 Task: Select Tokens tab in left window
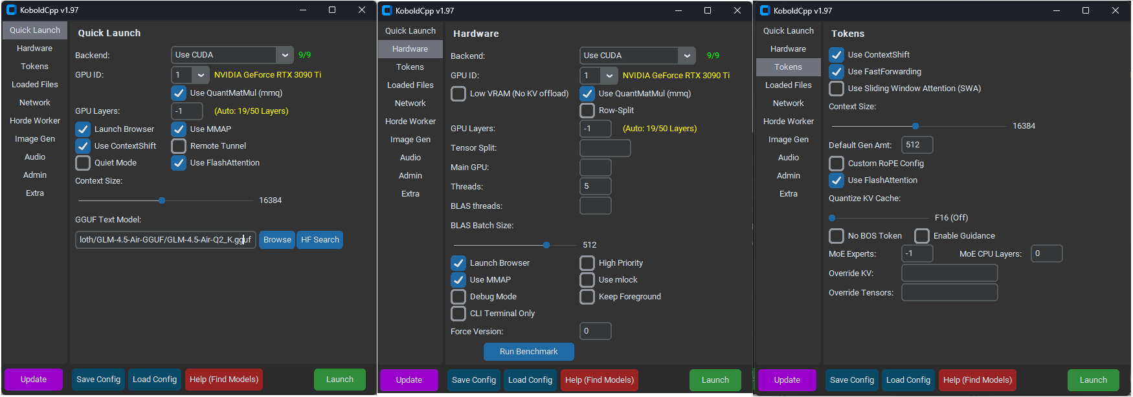tap(35, 67)
